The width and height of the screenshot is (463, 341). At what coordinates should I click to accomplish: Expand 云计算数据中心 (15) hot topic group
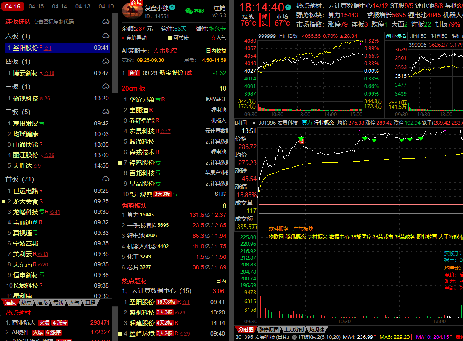tap(156, 291)
